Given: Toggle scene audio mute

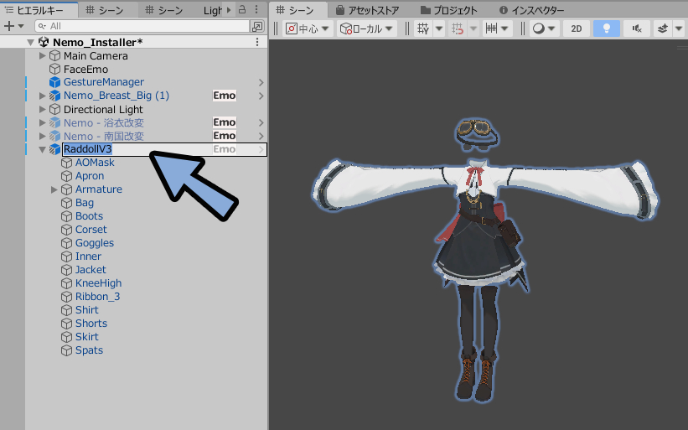Looking at the screenshot, I should click(x=636, y=28).
